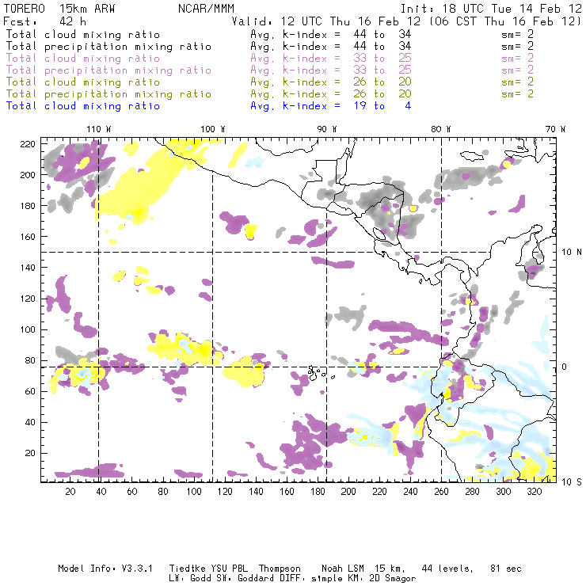
Task: Click the purple "Total cloud mixing ratio" legend label
Action: [x=83, y=59]
